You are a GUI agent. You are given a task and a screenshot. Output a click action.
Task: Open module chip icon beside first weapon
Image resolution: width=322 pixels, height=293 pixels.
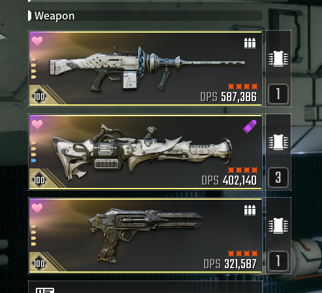coord(278,59)
